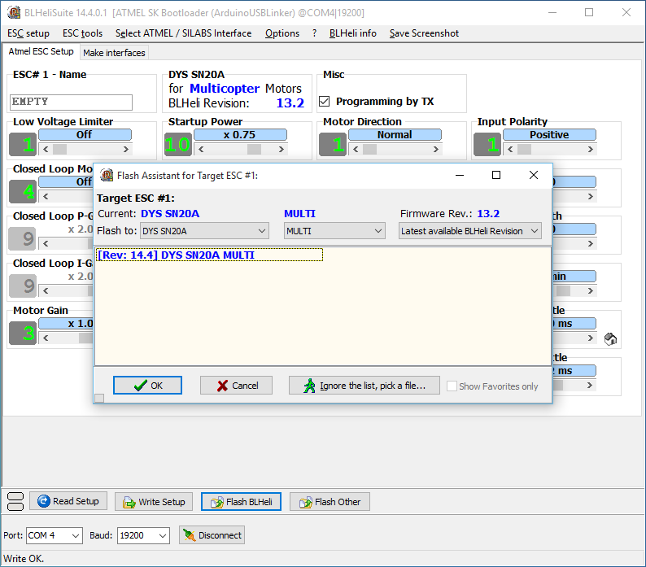Click Closed Loop P-Gain slider left arrow
This screenshot has height=567, width=646.
(46, 243)
